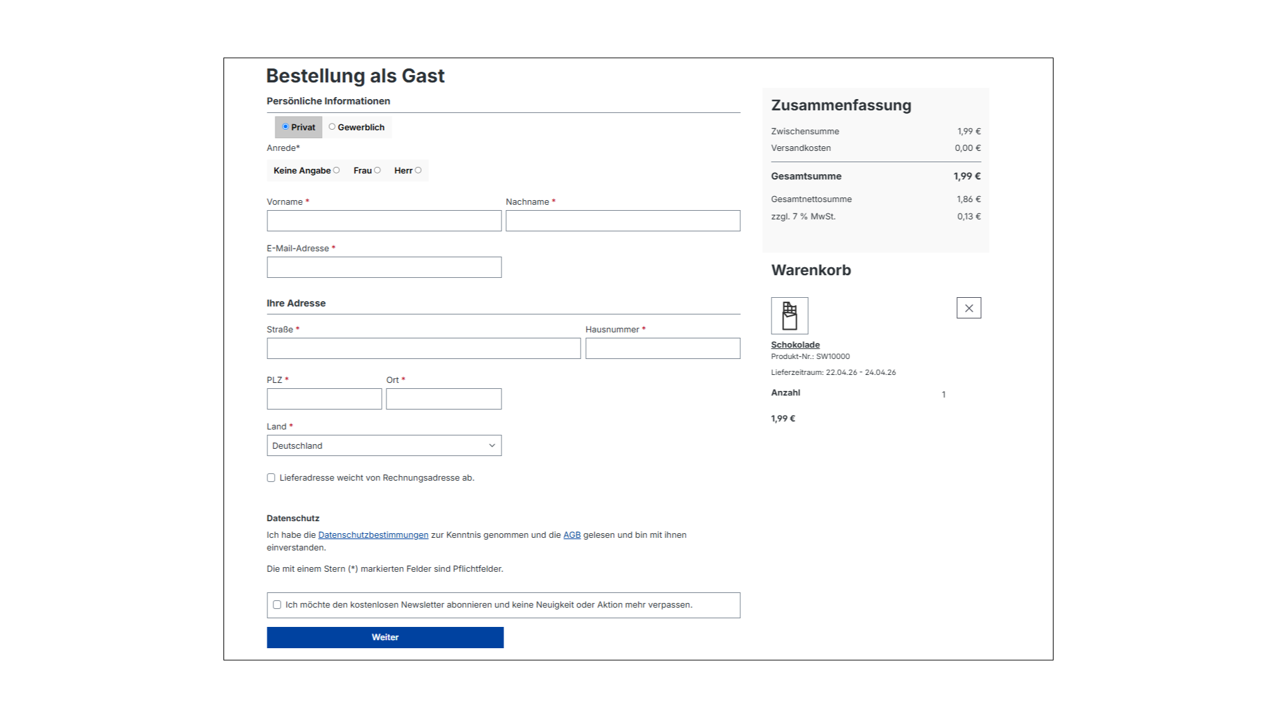Image resolution: width=1277 pixels, height=718 pixels.
Task: Focus the E-Mail-Adresse field
Action: point(384,267)
